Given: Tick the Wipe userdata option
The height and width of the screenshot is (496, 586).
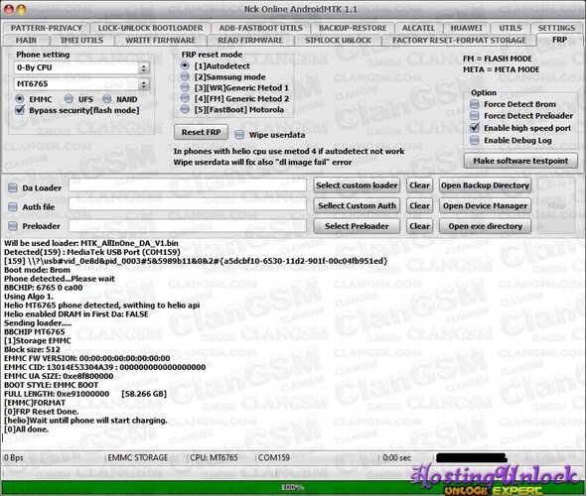Looking at the screenshot, I should [x=239, y=135].
